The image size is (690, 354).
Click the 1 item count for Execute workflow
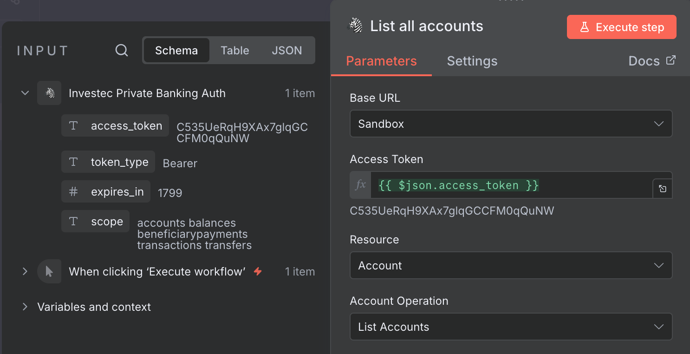pyautogui.click(x=300, y=272)
